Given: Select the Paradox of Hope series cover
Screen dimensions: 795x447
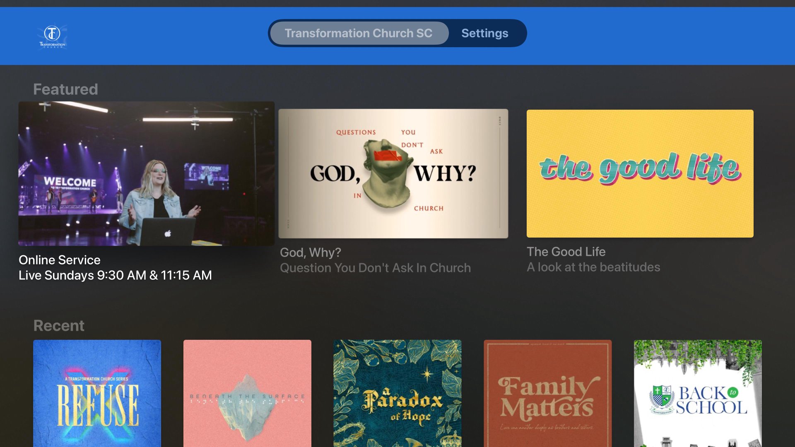Looking at the screenshot, I should coord(397,393).
